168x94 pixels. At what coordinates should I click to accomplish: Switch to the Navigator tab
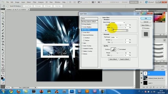pyautogui.click(x=153, y=11)
